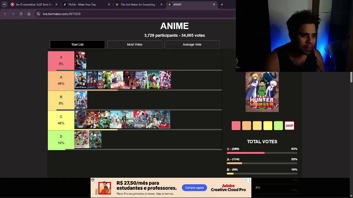Image resolution: width=353 pixels, height=198 pixels.
Task: Click the TOTAL VOTES heading
Action: pos(262,142)
